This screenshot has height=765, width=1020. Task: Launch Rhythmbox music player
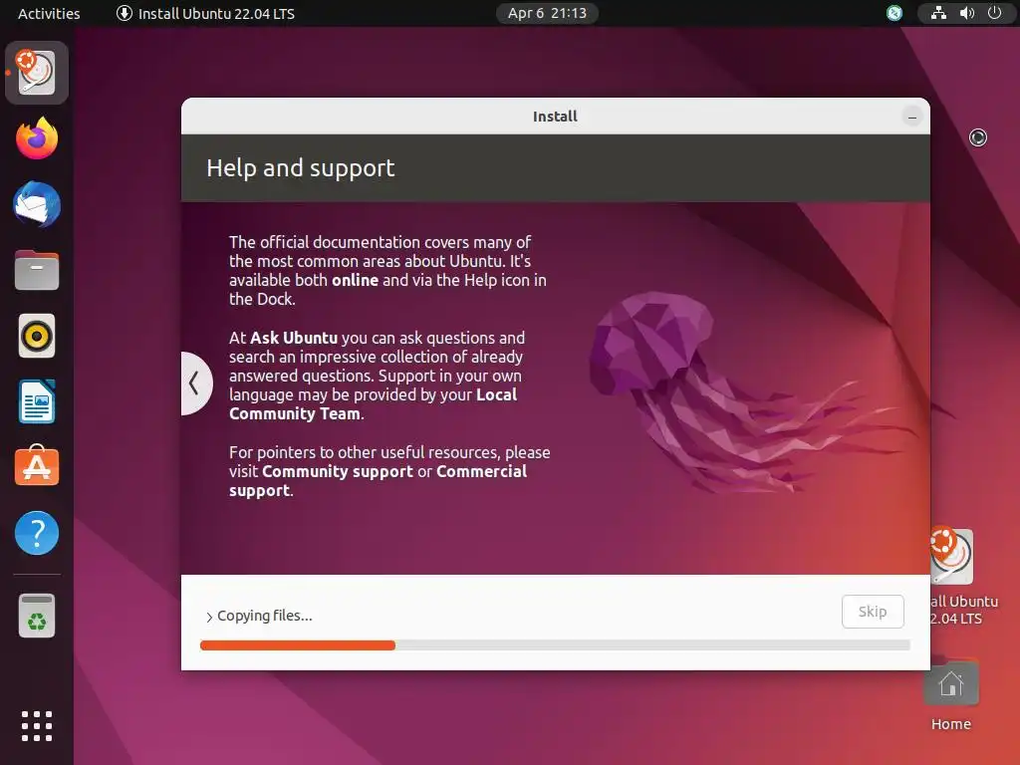pyautogui.click(x=37, y=337)
